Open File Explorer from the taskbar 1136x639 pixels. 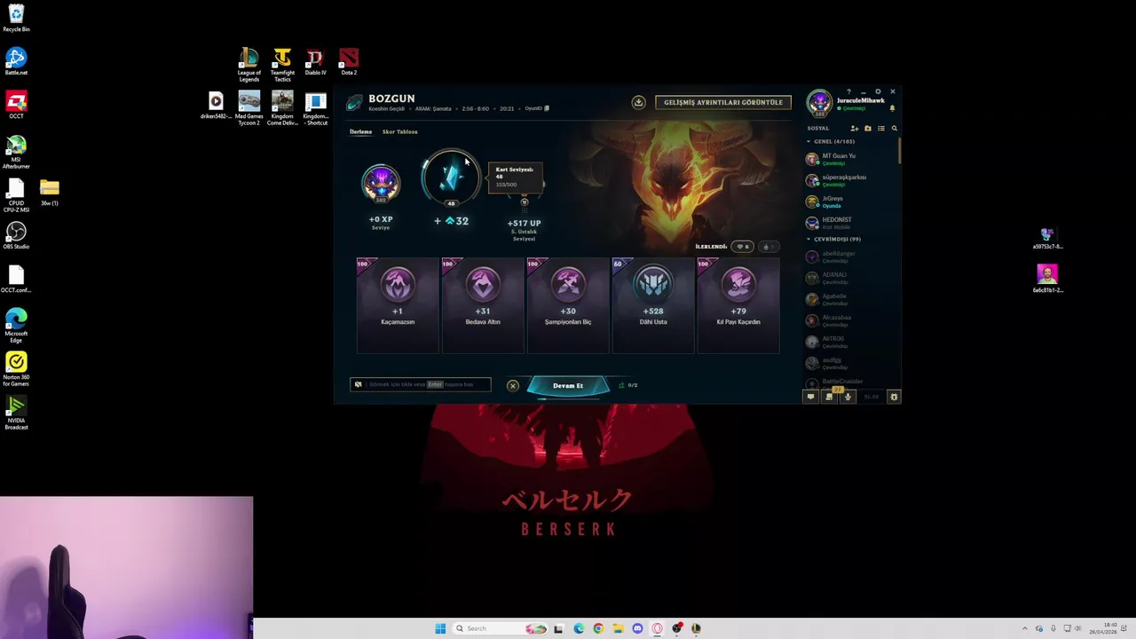(618, 628)
